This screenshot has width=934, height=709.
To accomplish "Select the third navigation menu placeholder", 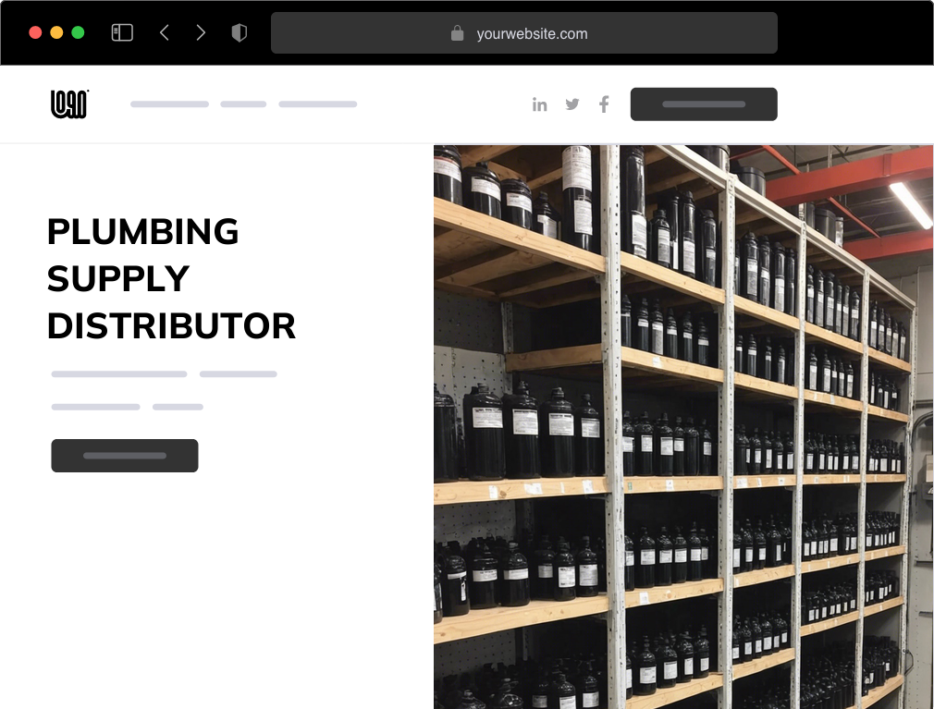I will (x=317, y=104).
